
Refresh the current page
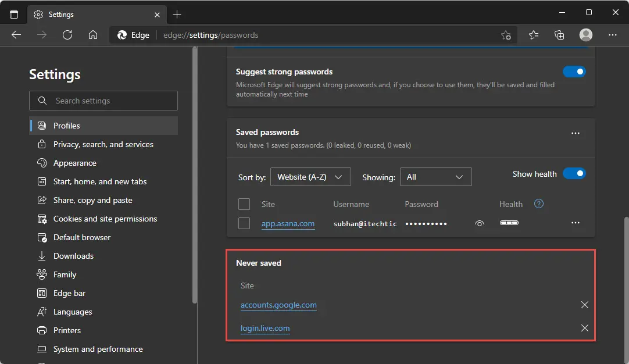click(x=67, y=35)
